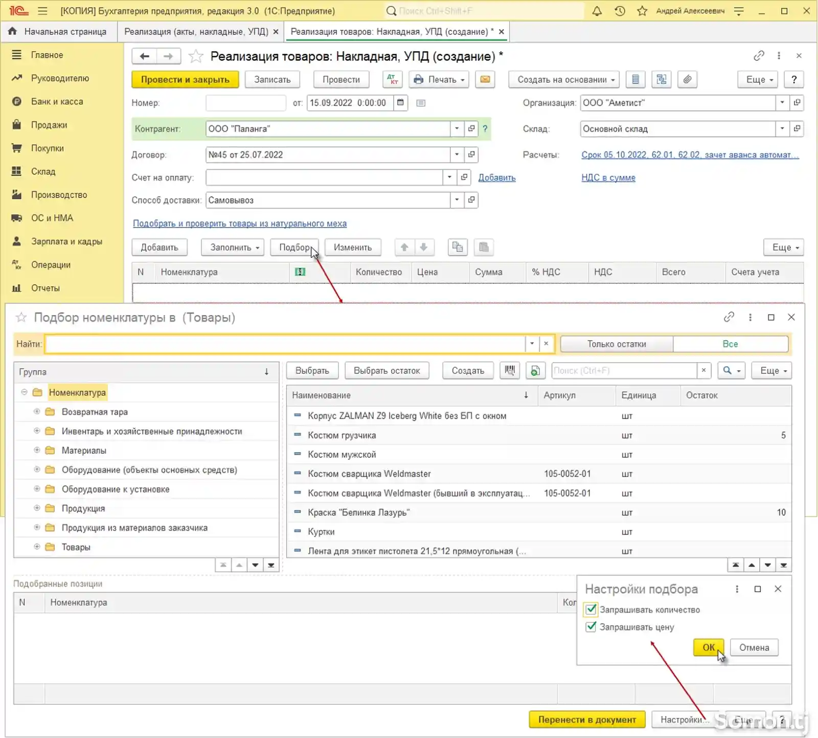The height and width of the screenshot is (738, 818).
Task: Open the Контрагент ООО Паланга card icon
Action: 471,129
